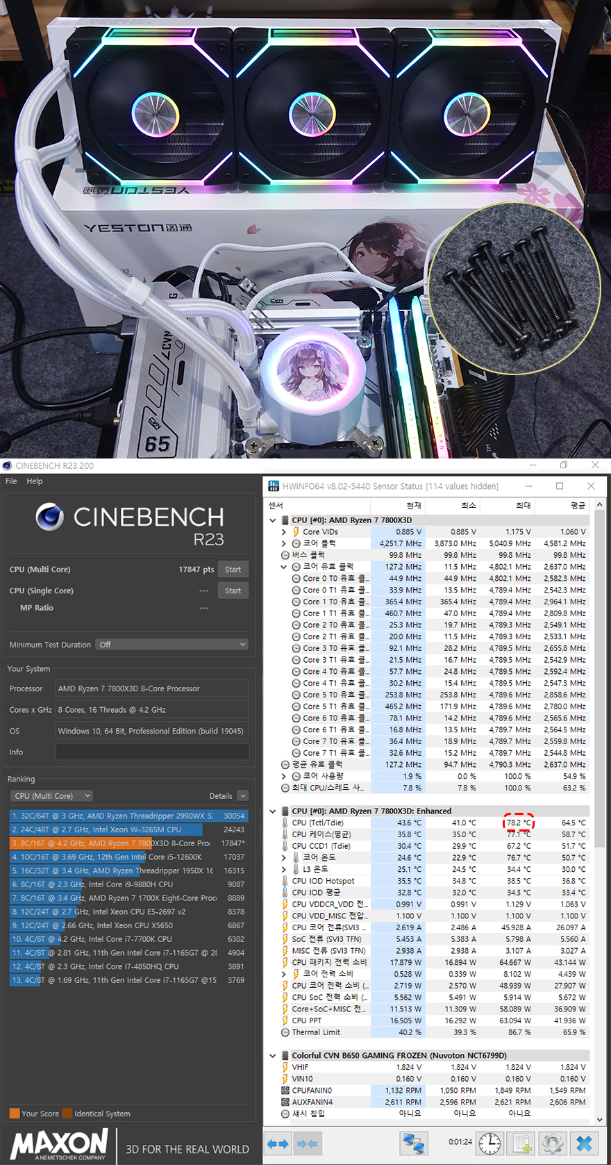Image resolution: width=611 pixels, height=1165 pixels.
Task: Close sensors with blue X icon
Action: click(x=585, y=1143)
